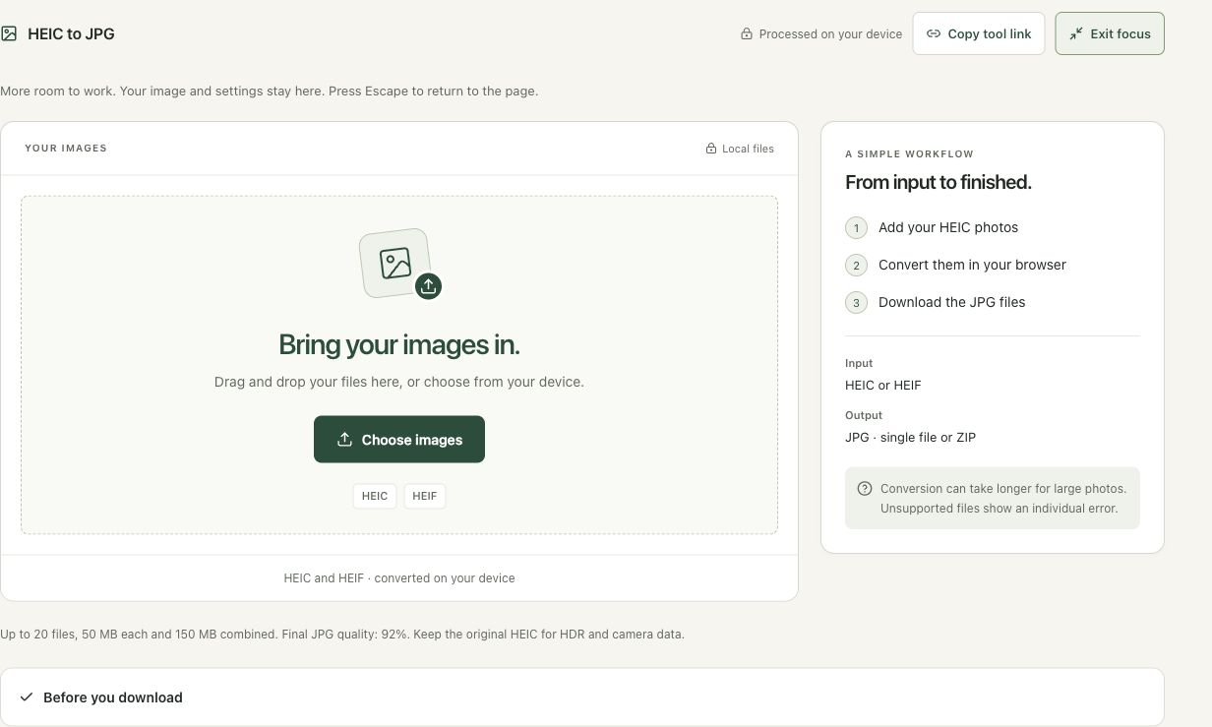Open file picker with Choose images
1212x727 pixels.
coord(399,439)
